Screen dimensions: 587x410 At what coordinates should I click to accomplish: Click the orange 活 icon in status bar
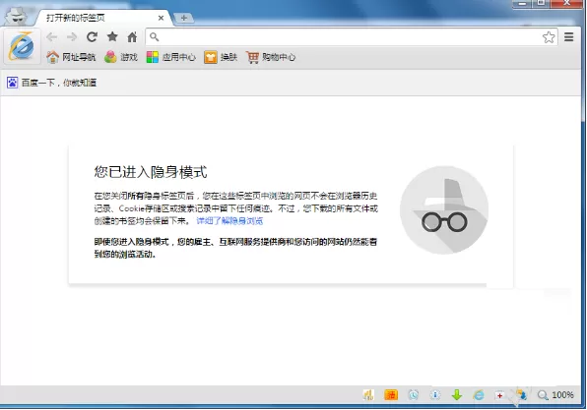pos(391,394)
